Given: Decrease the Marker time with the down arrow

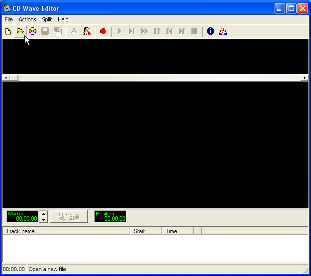Looking at the screenshot, I should click(43, 219).
